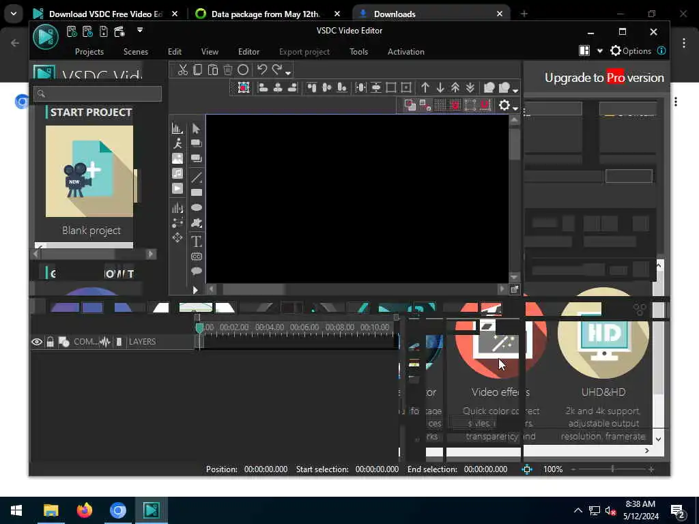699x524 pixels.
Task: Expand the quick access toolbar dropdown
Action: coord(140,30)
